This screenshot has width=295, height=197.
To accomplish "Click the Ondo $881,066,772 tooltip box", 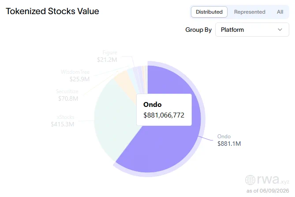I will 164,110.
